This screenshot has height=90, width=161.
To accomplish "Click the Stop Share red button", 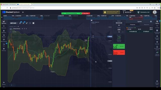I will [x=86, y=13].
